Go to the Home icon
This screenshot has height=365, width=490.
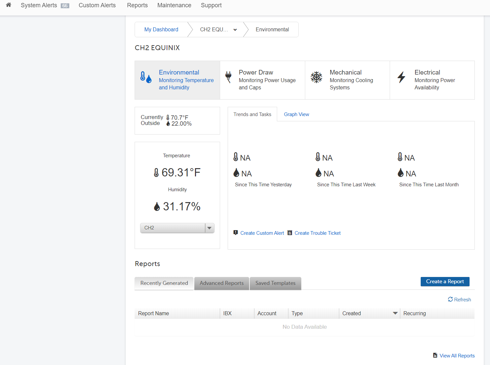9,5
